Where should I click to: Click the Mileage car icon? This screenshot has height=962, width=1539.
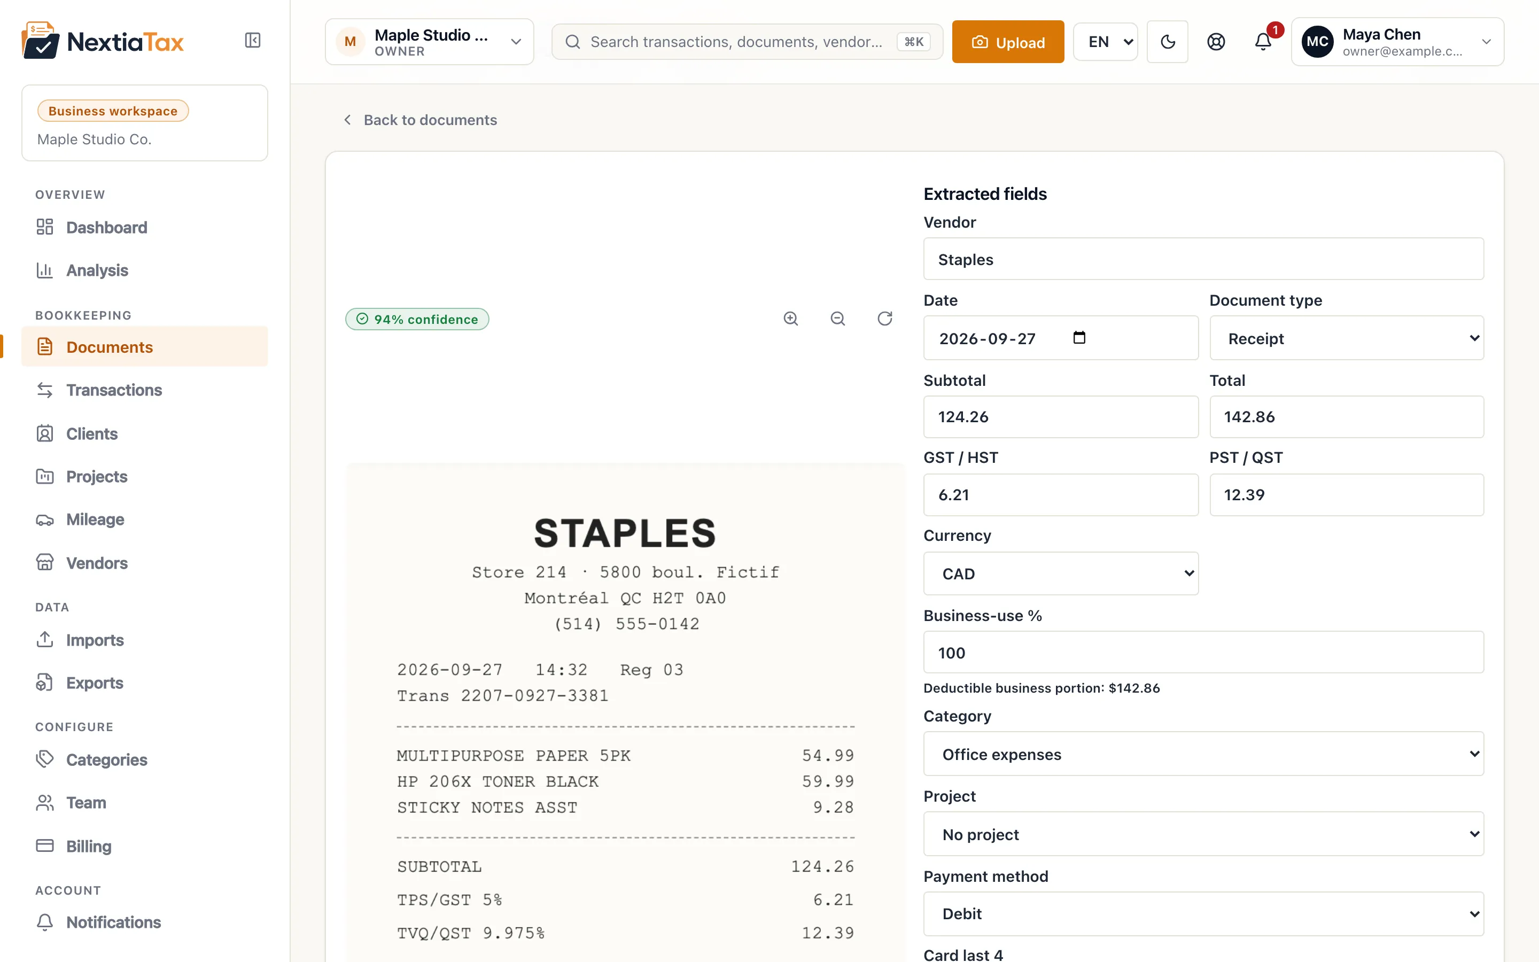(44, 520)
